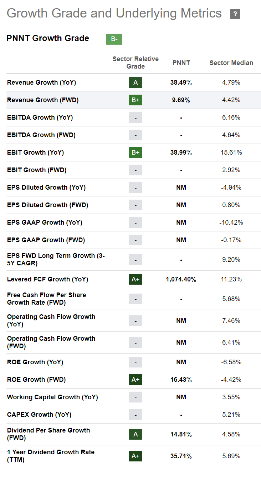
Task: Open the Revenue Growth (YoY) metric
Action: pyautogui.click(x=41, y=82)
